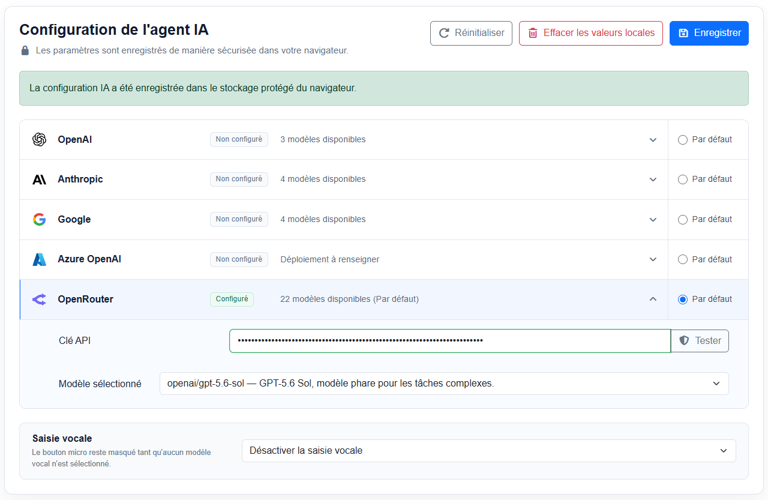Click the OpenRouter Configuré badge

click(232, 299)
